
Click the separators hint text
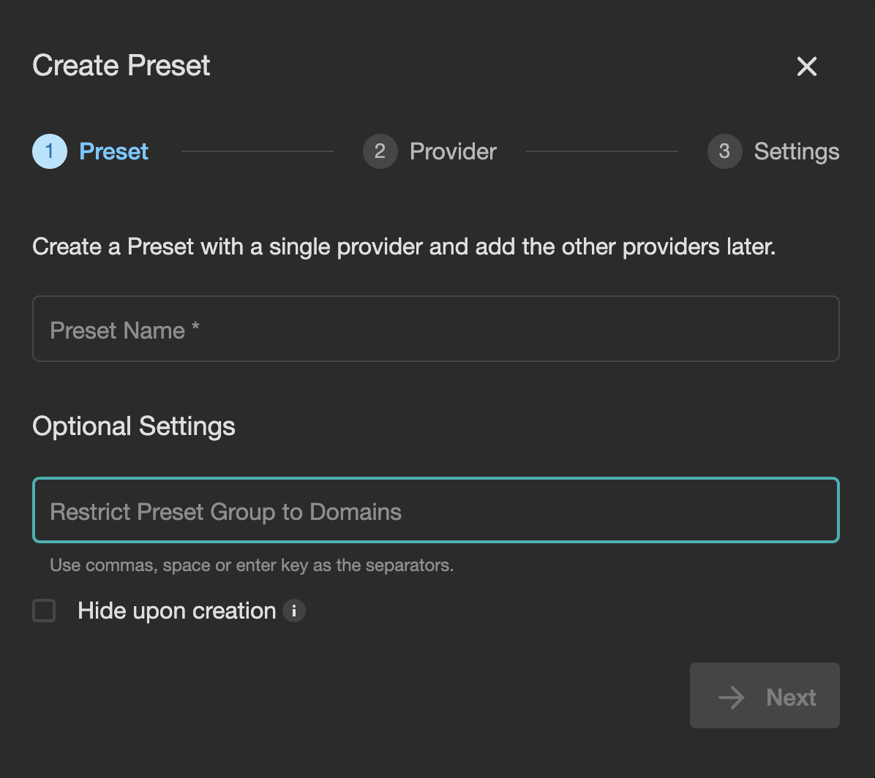pyautogui.click(x=252, y=565)
